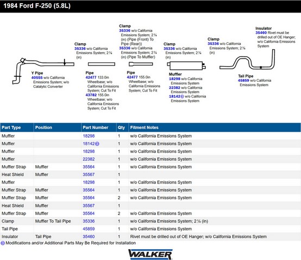Open 35336 in the Clamp table row
This screenshot has width=301, height=260.
click(89, 221)
